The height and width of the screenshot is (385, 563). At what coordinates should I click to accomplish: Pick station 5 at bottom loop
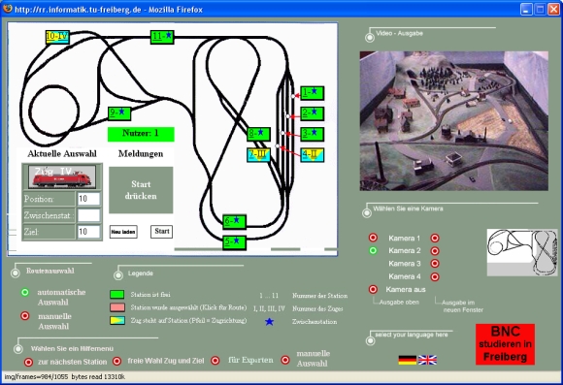point(235,242)
